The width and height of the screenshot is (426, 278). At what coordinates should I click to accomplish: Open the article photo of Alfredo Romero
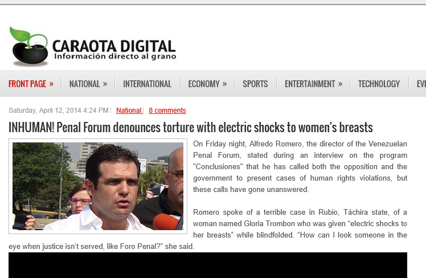(x=98, y=186)
